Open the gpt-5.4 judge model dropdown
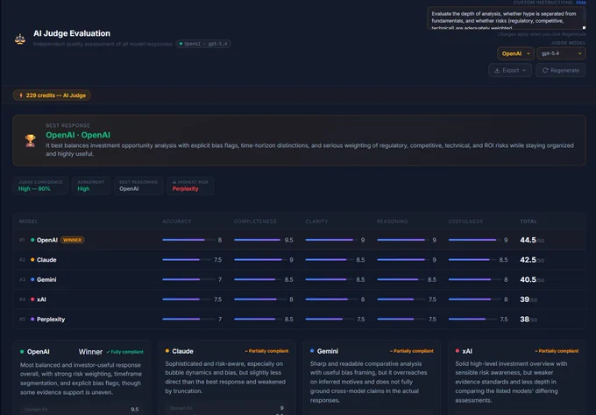Screen dimensions: 596x415 [x=561, y=53]
